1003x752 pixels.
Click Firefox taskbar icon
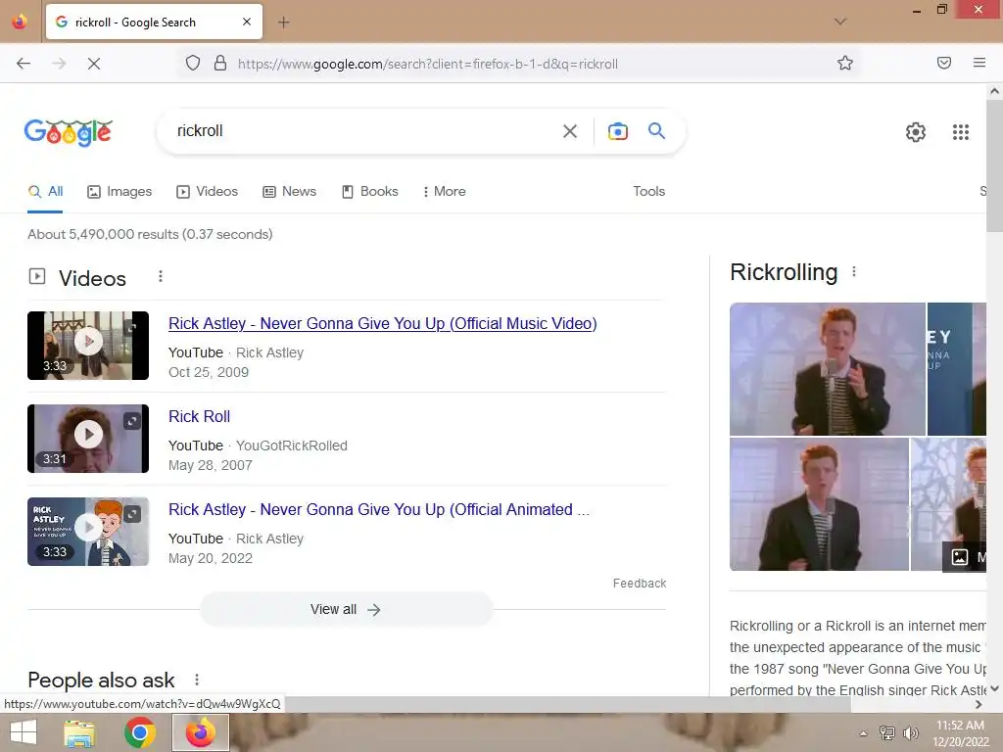[201, 732]
